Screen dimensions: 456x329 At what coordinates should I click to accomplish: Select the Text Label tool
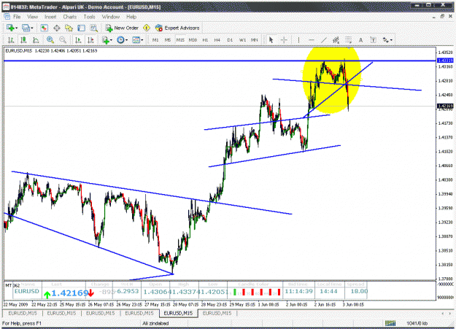pos(373,40)
